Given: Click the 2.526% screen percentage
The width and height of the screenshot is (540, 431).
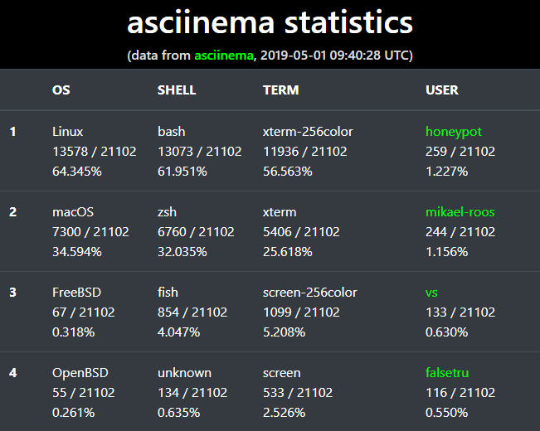Looking at the screenshot, I should point(285,413).
